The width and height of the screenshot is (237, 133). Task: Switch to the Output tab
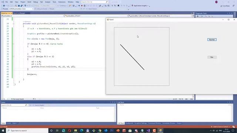pos(179,123)
